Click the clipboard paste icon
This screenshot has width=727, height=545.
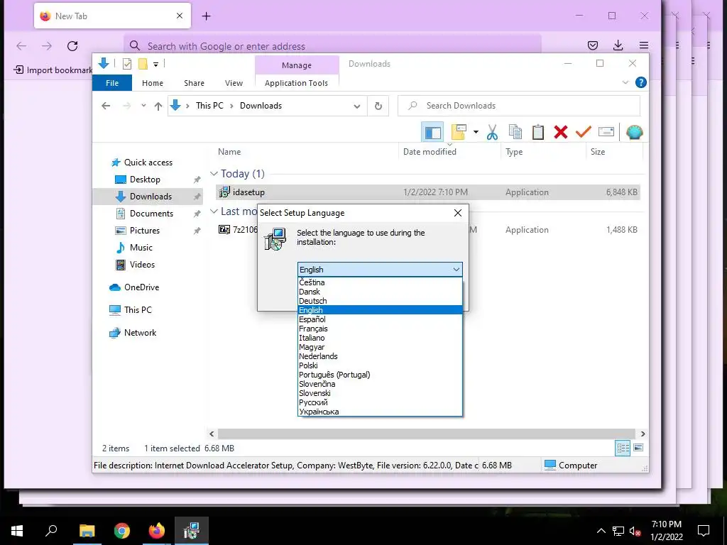coord(538,133)
